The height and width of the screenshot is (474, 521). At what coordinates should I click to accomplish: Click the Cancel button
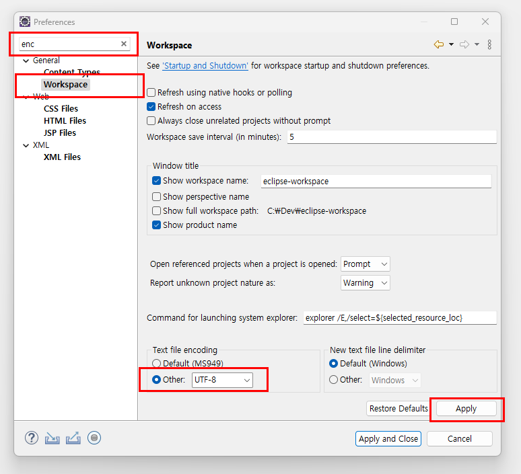click(x=460, y=439)
